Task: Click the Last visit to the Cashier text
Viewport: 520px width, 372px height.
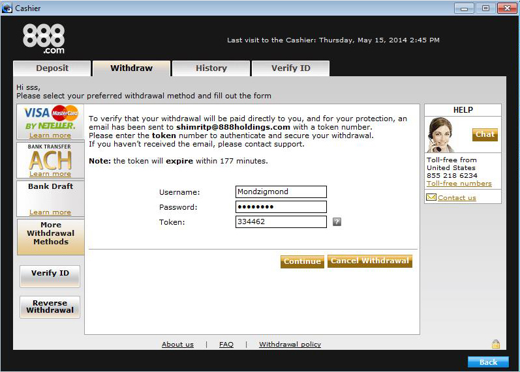Action: point(333,40)
